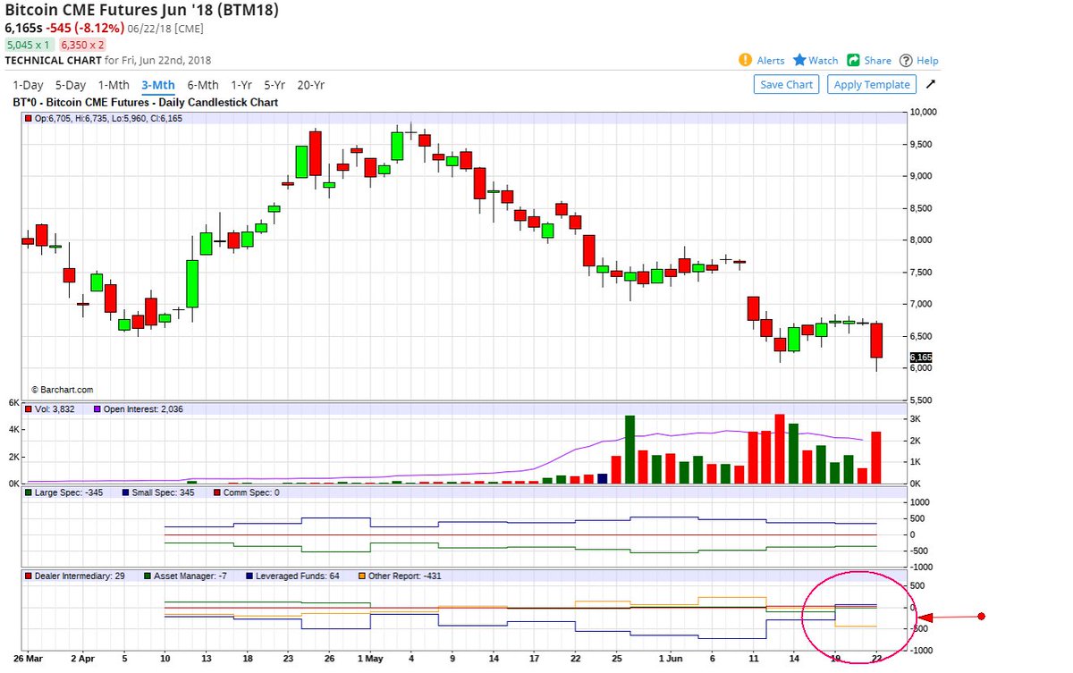Click the Other Report: -431 label
This screenshot has width=1073, height=673.
click(404, 576)
